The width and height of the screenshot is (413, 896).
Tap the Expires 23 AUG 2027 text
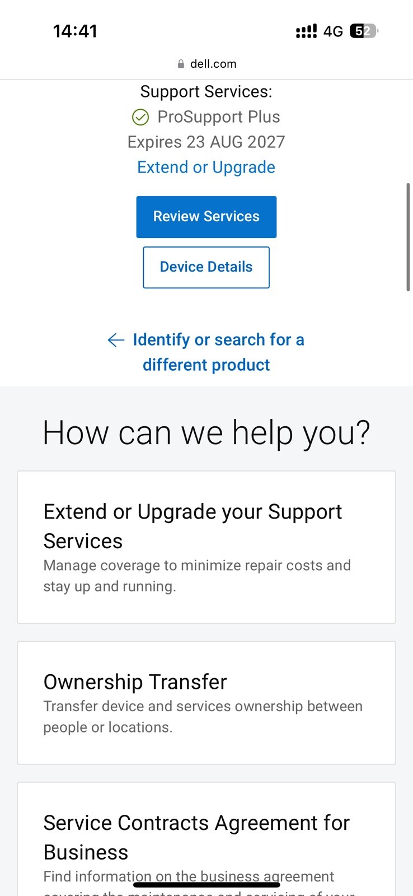point(206,142)
